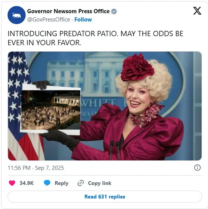
Task: Click the 11:56 PM timestamp
Action: pyautogui.click(x=19, y=168)
